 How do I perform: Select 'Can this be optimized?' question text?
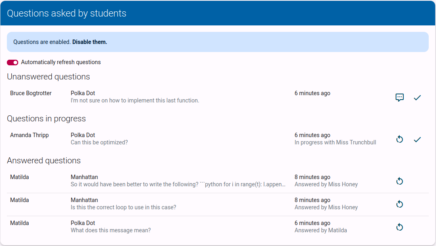click(99, 142)
